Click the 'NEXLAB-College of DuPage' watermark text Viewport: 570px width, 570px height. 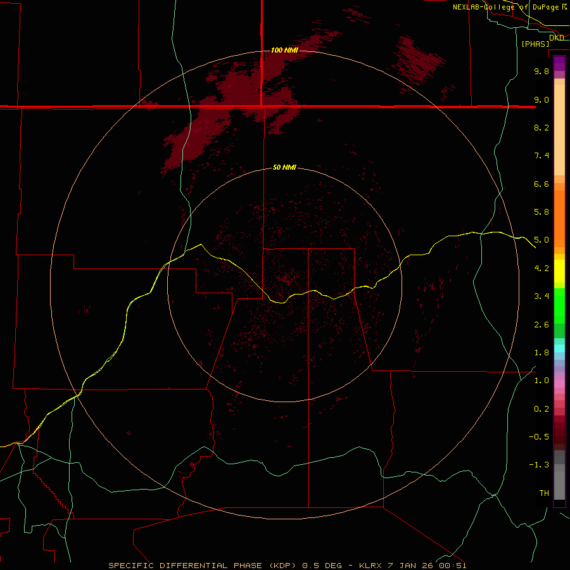point(505,7)
